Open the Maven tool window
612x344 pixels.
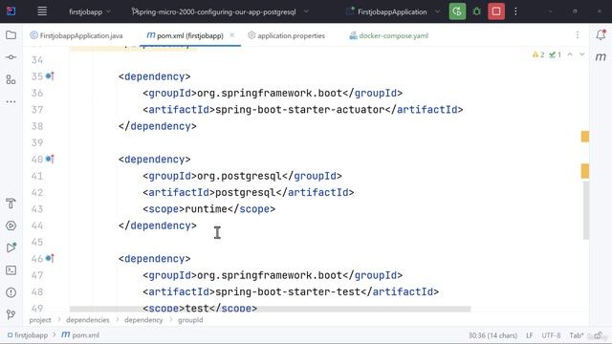pos(601,57)
